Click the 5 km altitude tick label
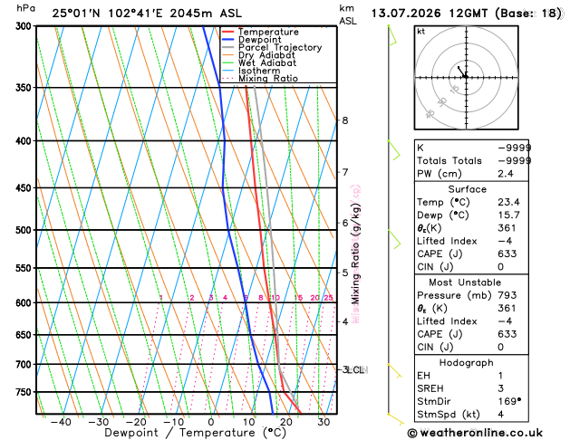The height and width of the screenshot is (440, 570). coord(345,273)
